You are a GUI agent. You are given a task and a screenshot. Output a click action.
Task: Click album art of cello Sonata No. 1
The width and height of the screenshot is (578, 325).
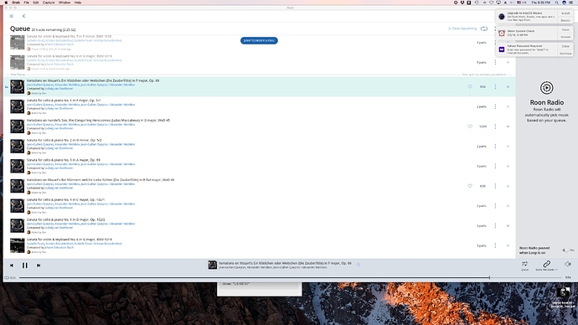pos(18,106)
